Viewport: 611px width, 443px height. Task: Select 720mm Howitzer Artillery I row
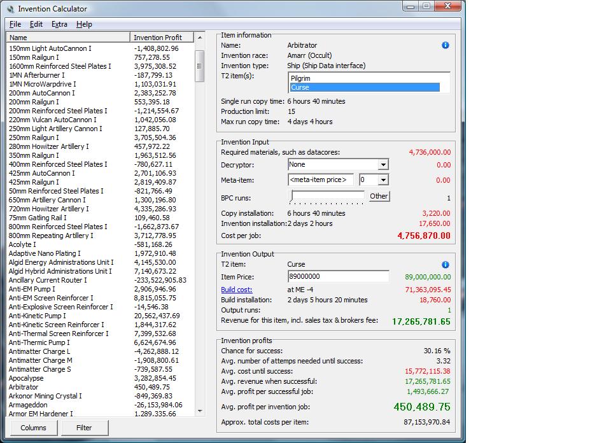101,209
